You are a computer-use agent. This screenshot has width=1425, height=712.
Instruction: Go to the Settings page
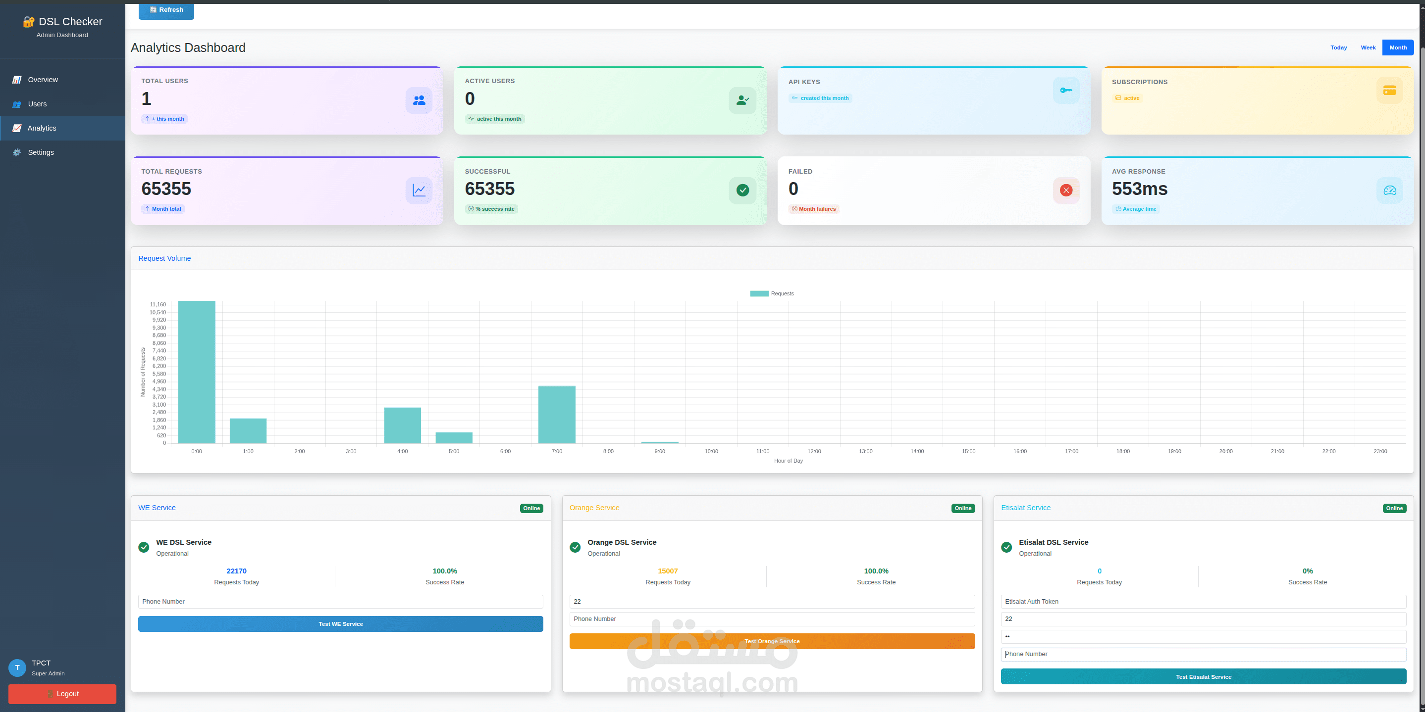(62, 152)
